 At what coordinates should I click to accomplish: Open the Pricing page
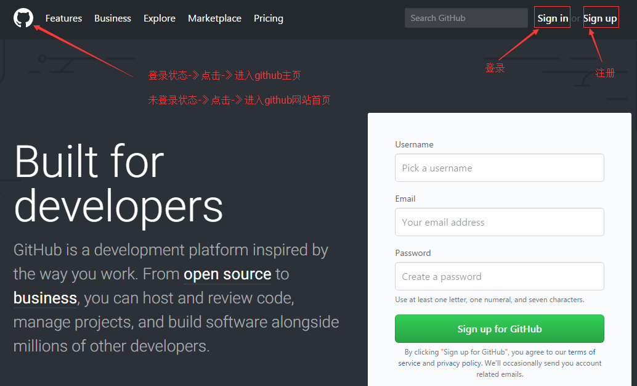click(x=269, y=18)
